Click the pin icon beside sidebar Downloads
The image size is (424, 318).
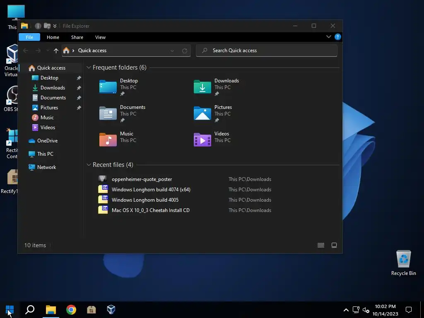79,88
